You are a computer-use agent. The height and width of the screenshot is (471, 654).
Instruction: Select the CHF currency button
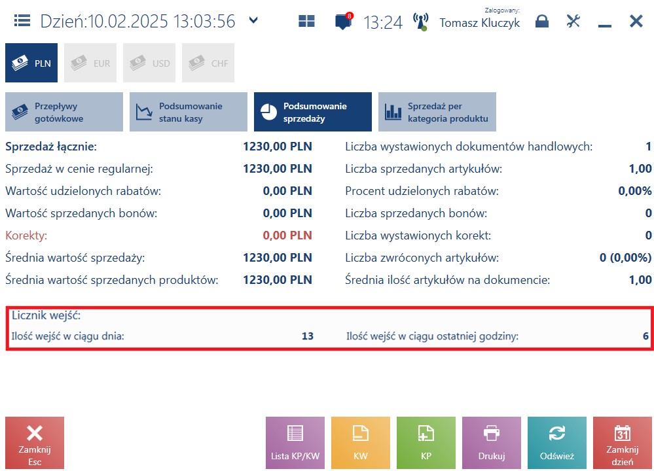[x=208, y=63]
